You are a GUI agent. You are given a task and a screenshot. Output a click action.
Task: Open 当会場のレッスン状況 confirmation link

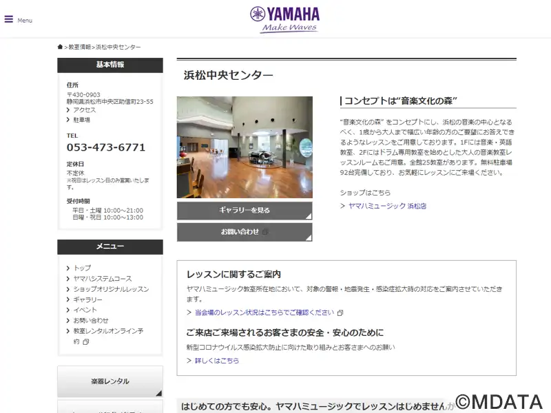pos(264,313)
